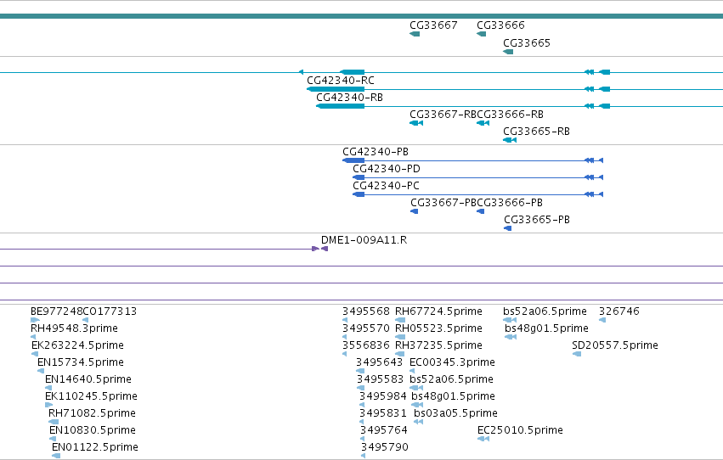Open the CG42340-PC protein label

pyautogui.click(x=386, y=186)
